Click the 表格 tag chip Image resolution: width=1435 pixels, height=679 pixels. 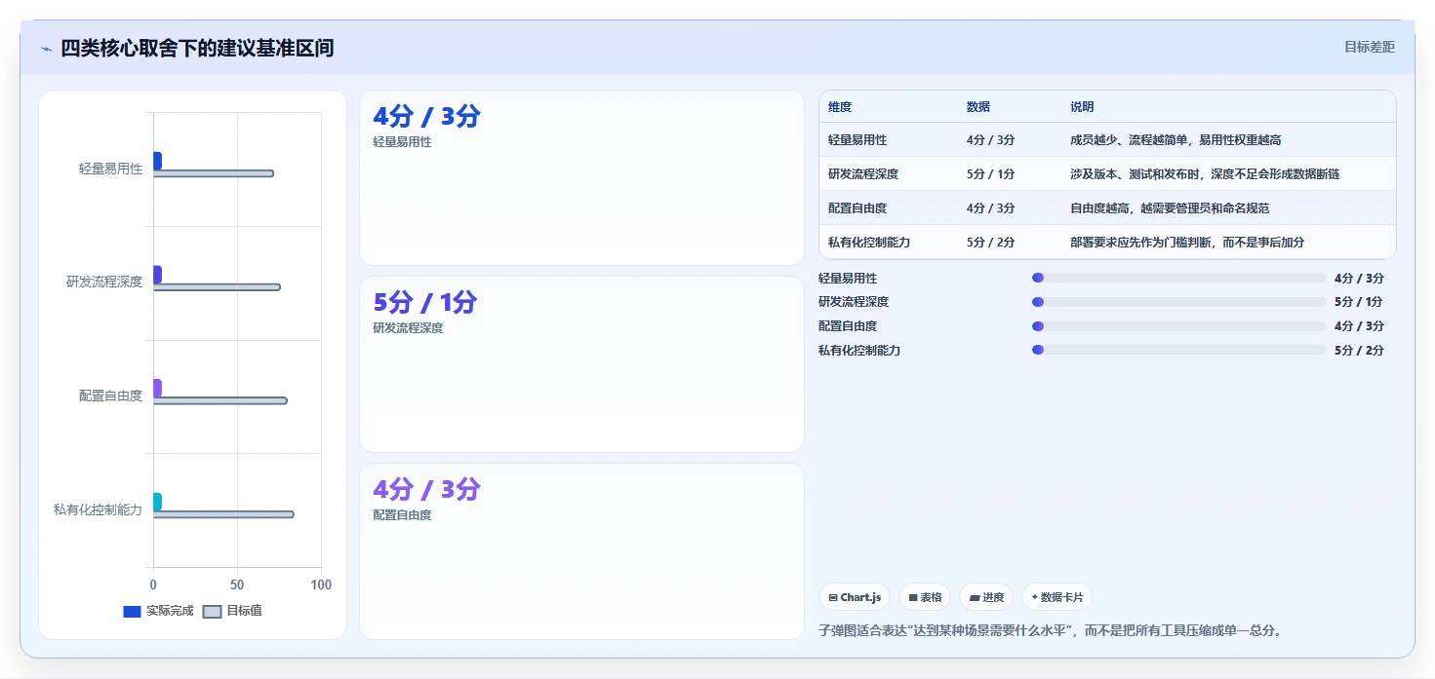click(925, 597)
